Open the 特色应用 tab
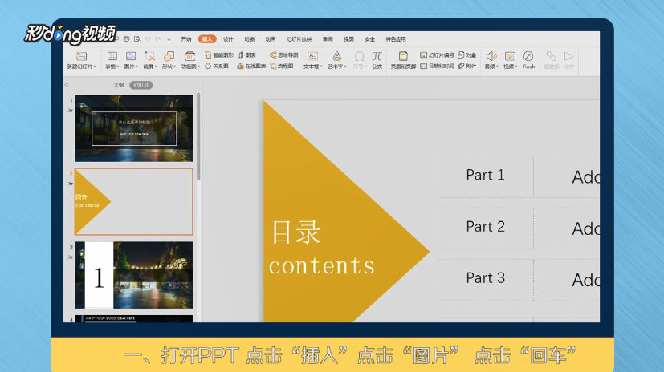Screen dimensions: 664x372 point(396,39)
